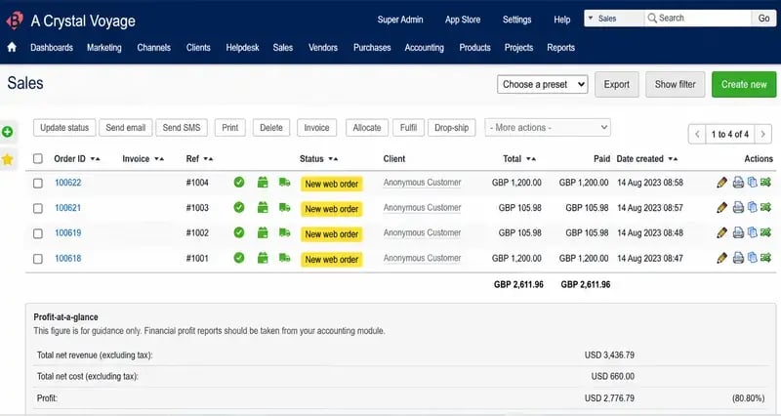Image resolution: width=781 pixels, height=416 pixels.
Task: Click the Update status button
Action: pyautogui.click(x=64, y=128)
